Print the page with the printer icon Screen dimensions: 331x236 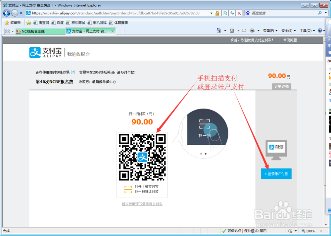(252, 30)
